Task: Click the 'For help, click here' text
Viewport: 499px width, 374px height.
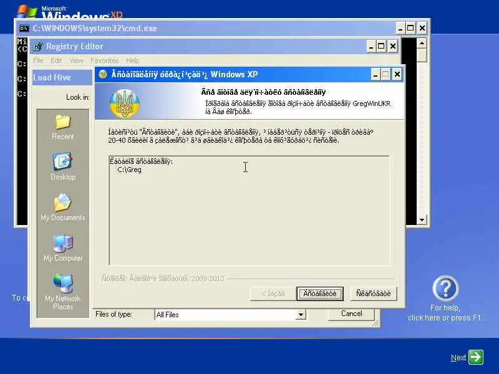Action: [445, 313]
